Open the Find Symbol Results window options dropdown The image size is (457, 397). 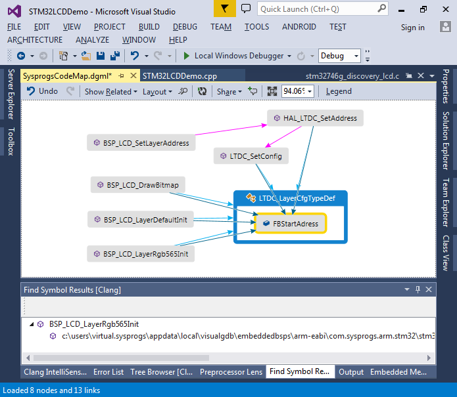tap(407, 289)
